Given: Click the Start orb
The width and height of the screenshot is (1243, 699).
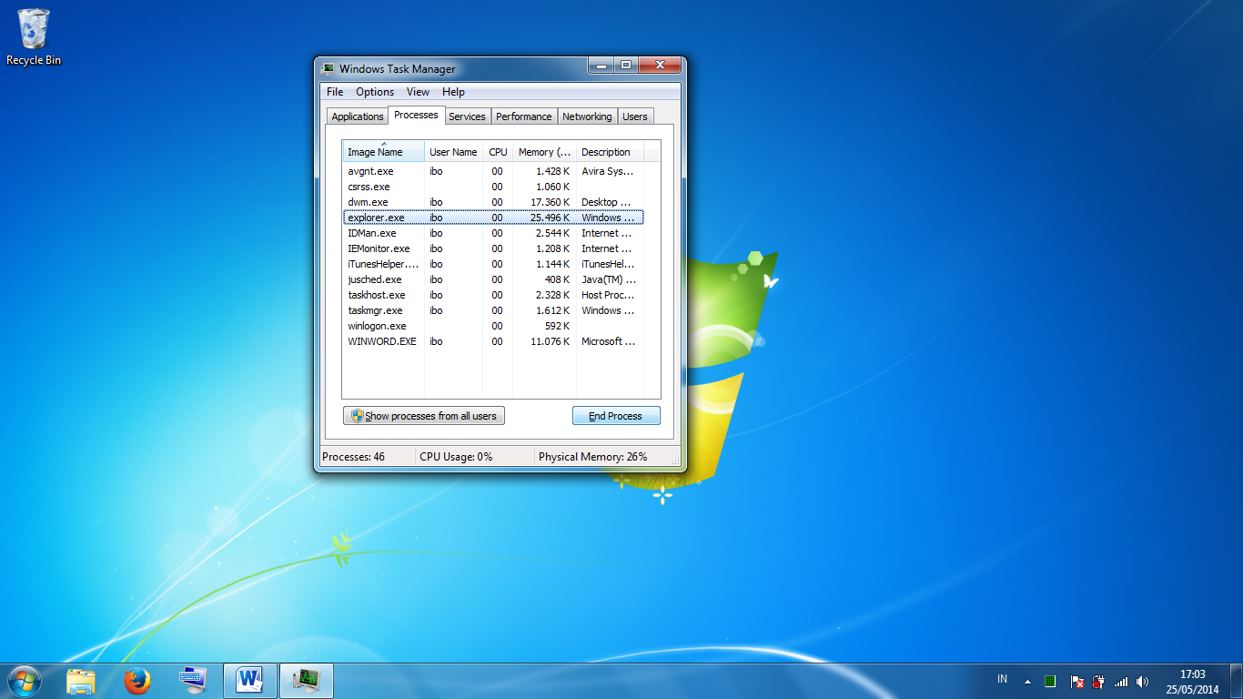Looking at the screenshot, I should (x=24, y=680).
